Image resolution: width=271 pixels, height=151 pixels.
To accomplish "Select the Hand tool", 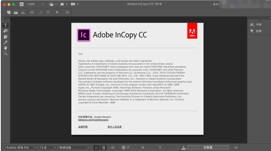I will click(5, 48).
